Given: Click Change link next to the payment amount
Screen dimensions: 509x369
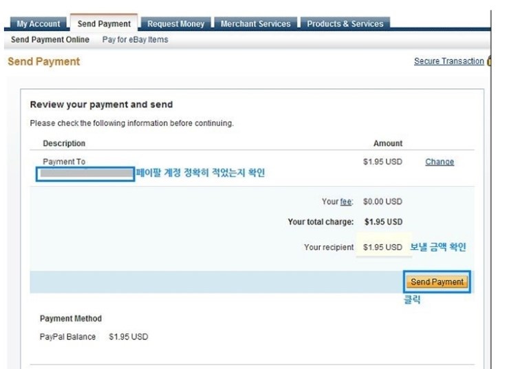Looking at the screenshot, I should pyautogui.click(x=440, y=162).
